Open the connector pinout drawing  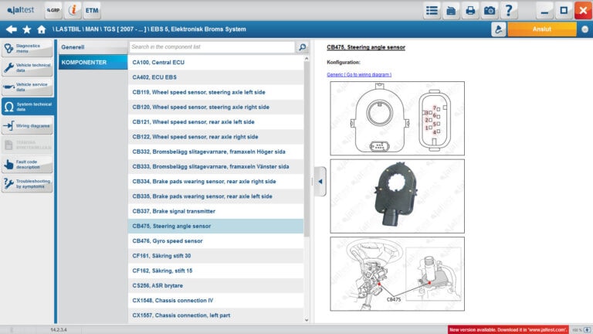[397, 118]
